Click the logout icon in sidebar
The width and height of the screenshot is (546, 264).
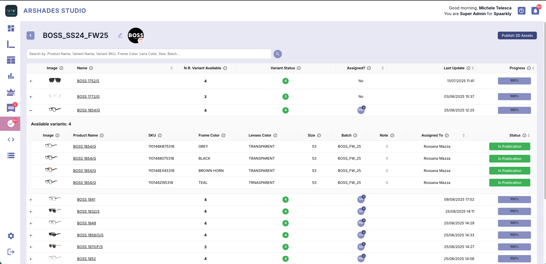(x=11, y=252)
